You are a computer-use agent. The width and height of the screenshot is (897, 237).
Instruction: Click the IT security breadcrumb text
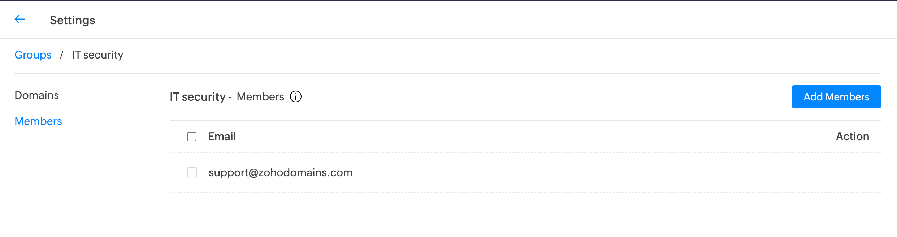pos(97,55)
